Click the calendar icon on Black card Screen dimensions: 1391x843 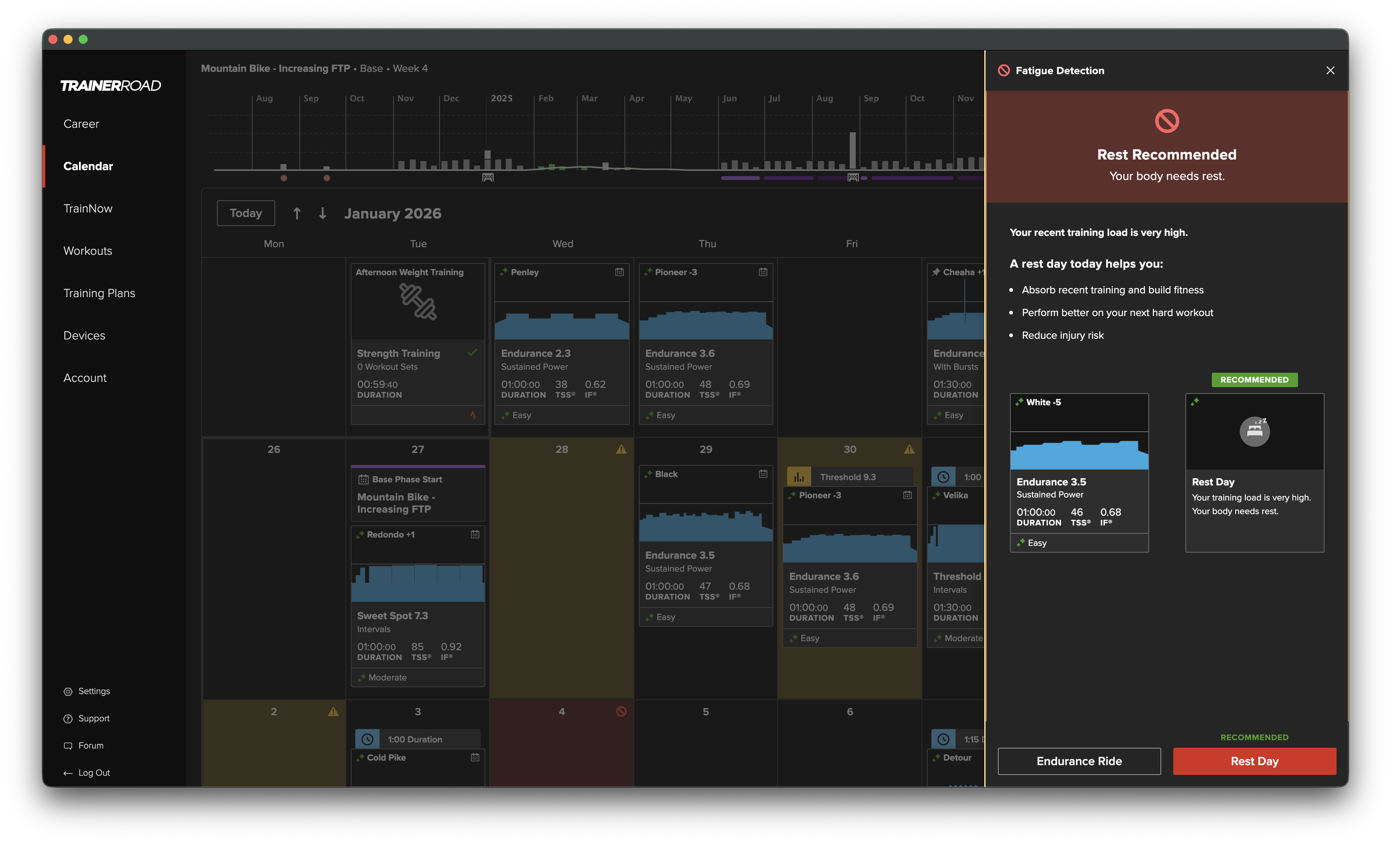(x=763, y=474)
